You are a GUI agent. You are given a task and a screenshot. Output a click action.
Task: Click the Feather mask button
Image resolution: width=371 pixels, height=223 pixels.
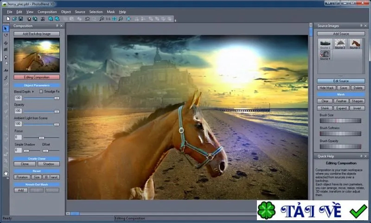(x=341, y=101)
